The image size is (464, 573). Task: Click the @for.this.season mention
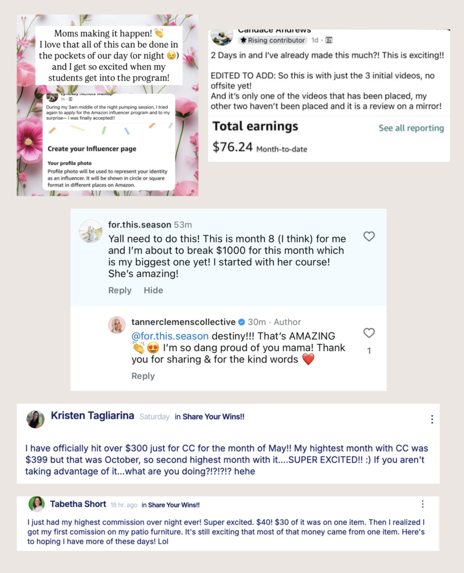click(x=170, y=336)
